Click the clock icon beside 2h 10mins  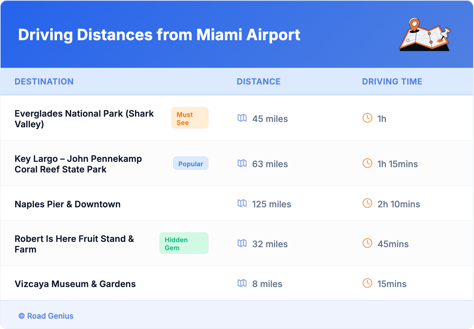click(367, 203)
